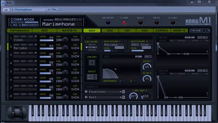This screenshot has width=218, height=123.
Task: Switch to the PERFORMANCE tab
Action: point(19,30)
